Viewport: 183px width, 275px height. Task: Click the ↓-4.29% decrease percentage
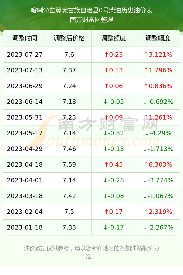tap(158, 133)
